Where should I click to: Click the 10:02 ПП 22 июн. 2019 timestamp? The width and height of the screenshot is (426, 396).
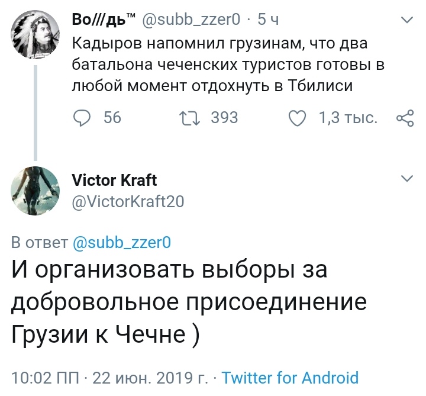(x=109, y=377)
